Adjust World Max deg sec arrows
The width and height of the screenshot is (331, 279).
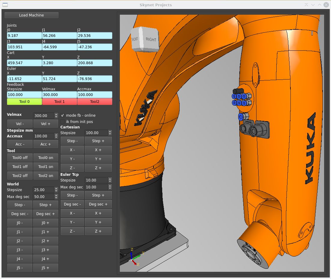(x=56, y=197)
